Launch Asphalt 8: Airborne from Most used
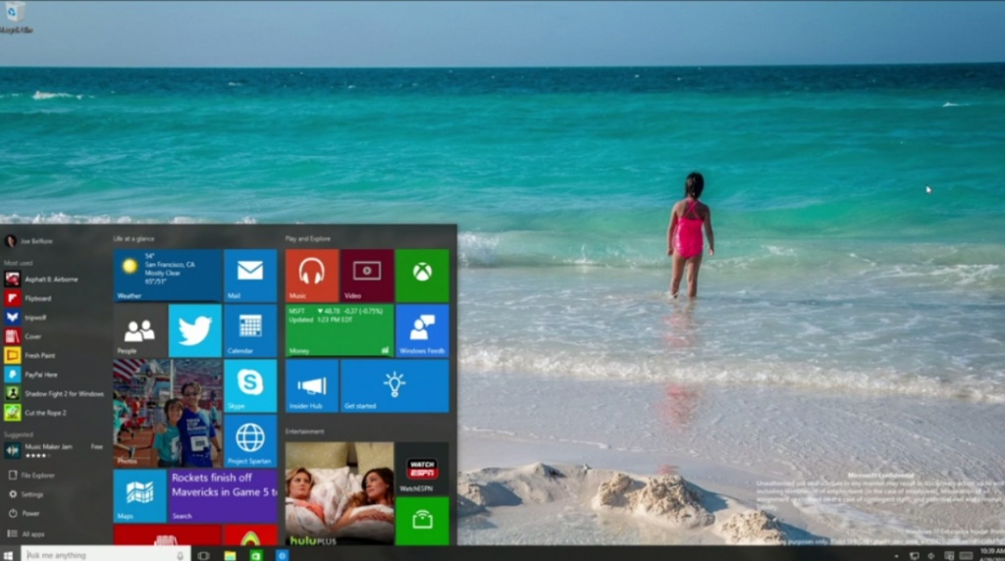 [x=50, y=279]
